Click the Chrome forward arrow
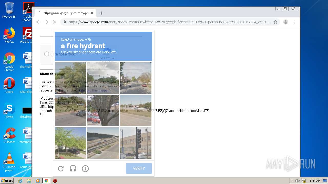Viewport: 328px width, 184px height. [46, 22]
